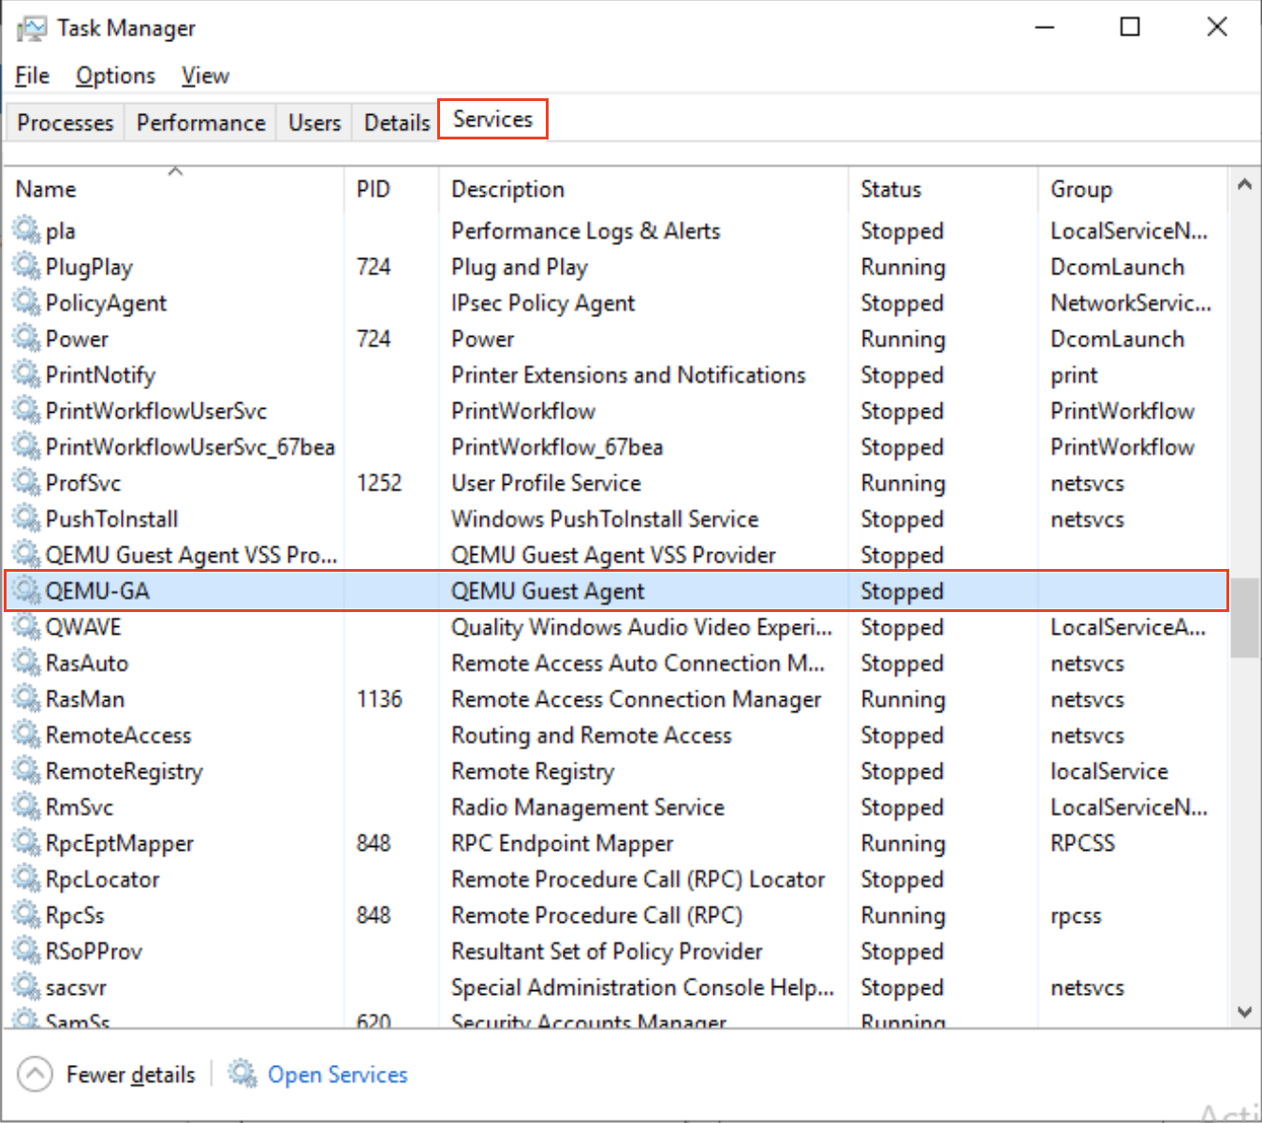Image resolution: width=1262 pixels, height=1123 pixels.
Task: Sort by Group column header
Action: [1132, 188]
